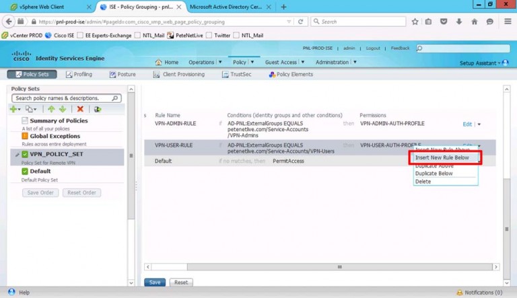Open Notifications (0) in status bar
Viewport: 517px width, 298px height.
pos(479,293)
